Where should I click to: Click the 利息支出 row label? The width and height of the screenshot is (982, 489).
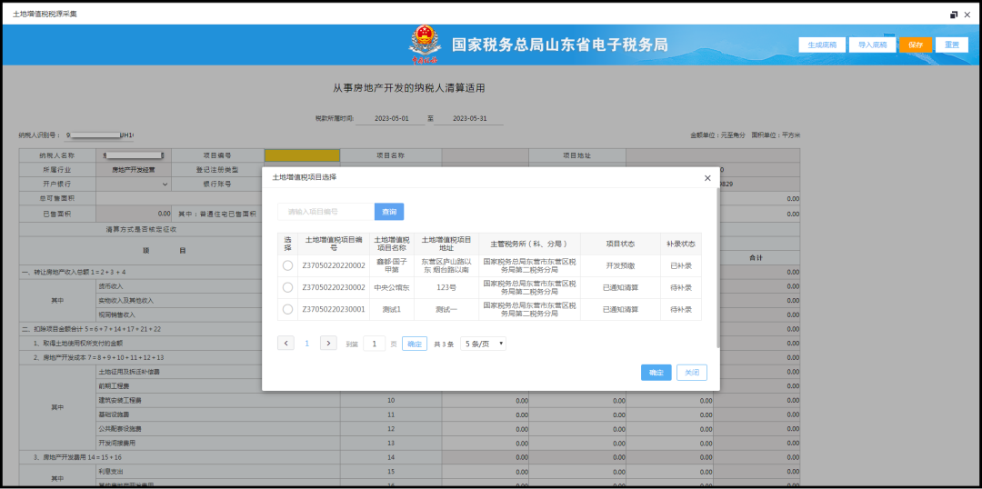point(112,471)
